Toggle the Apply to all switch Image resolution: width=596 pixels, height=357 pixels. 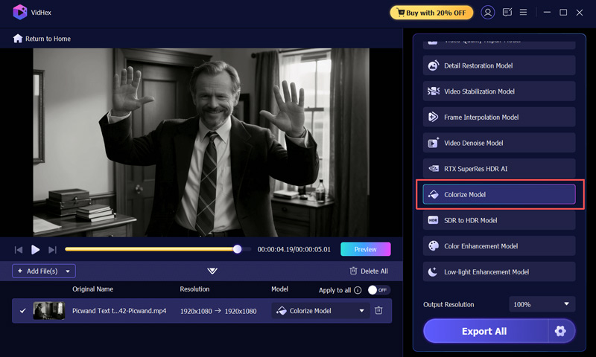378,290
